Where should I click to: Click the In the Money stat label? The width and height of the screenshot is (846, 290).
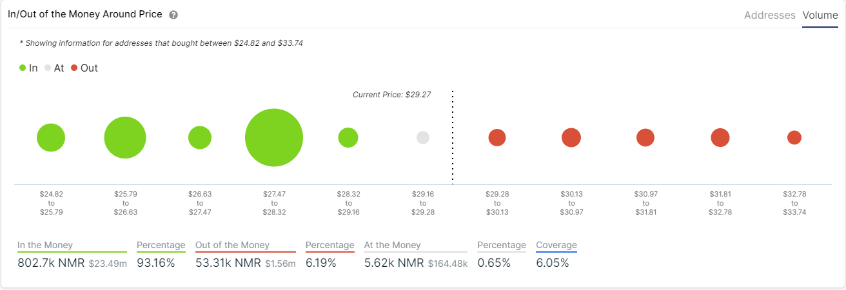45,245
